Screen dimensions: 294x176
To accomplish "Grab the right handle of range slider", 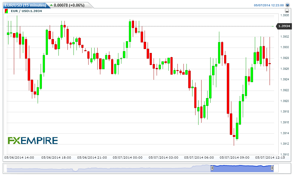I will point(272,168).
